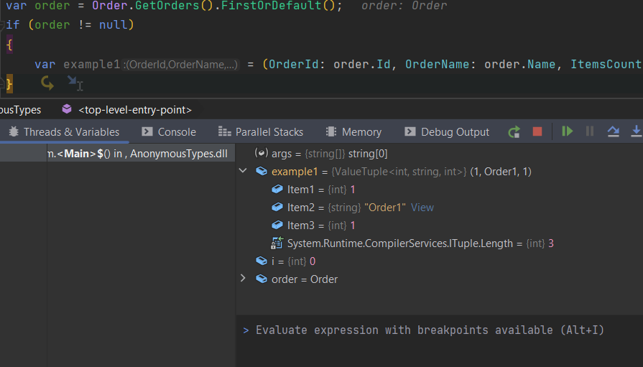The width and height of the screenshot is (643, 367).
Task: Open the Threads & Variables tab
Action: 64,131
